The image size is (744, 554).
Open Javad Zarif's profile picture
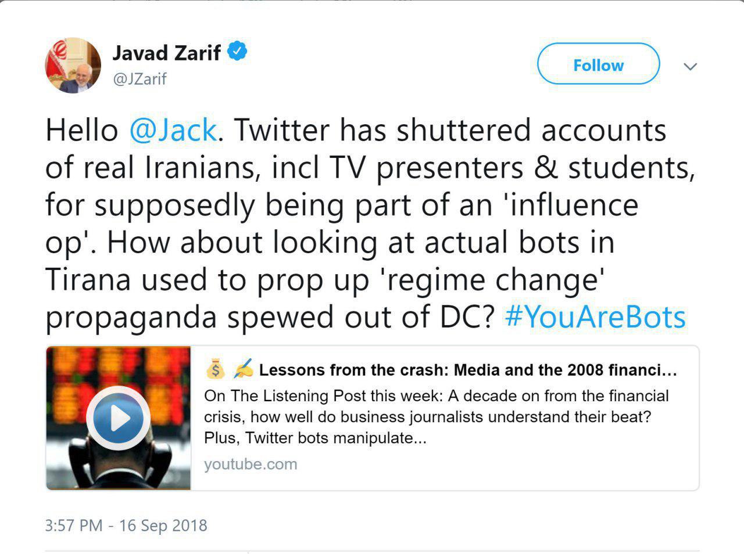(x=73, y=65)
